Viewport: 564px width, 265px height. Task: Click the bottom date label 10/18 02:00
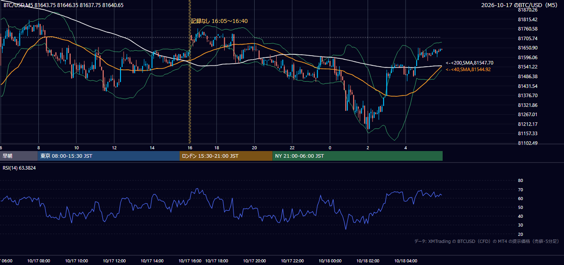tap(368, 261)
